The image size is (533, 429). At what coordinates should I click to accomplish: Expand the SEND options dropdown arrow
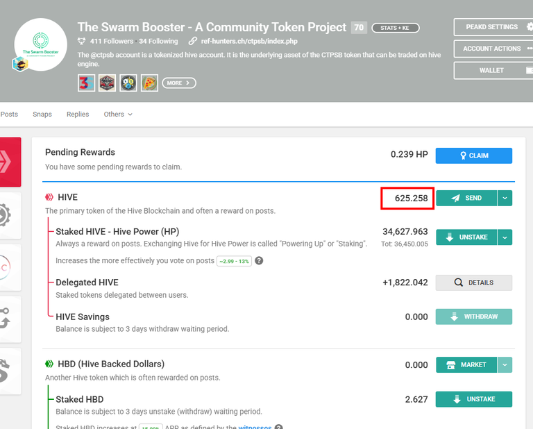505,198
